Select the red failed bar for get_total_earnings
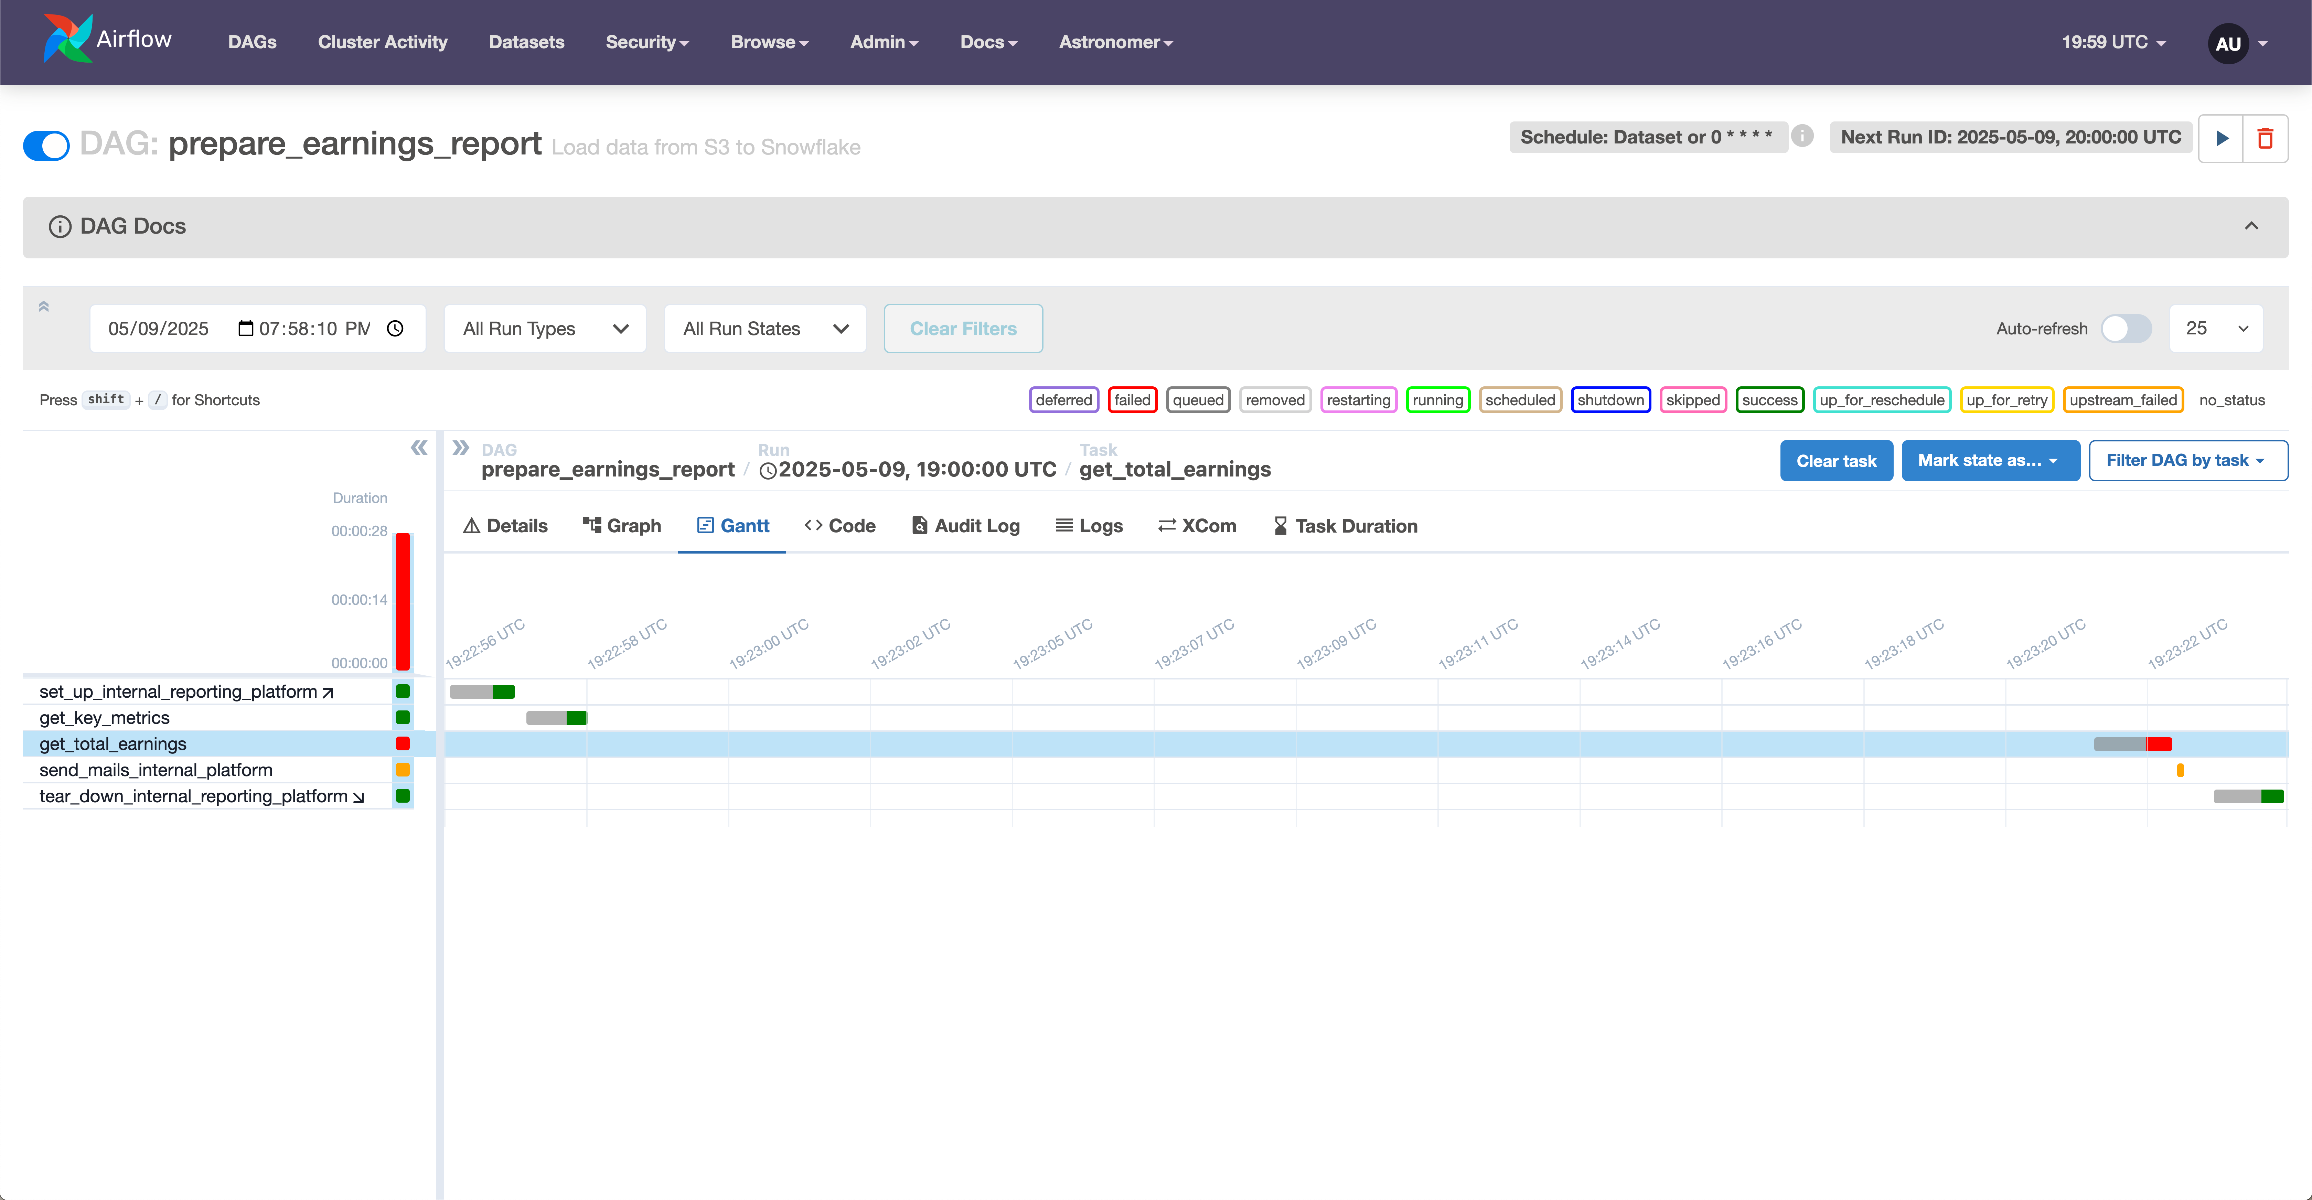The image size is (2312, 1200). (2160, 744)
